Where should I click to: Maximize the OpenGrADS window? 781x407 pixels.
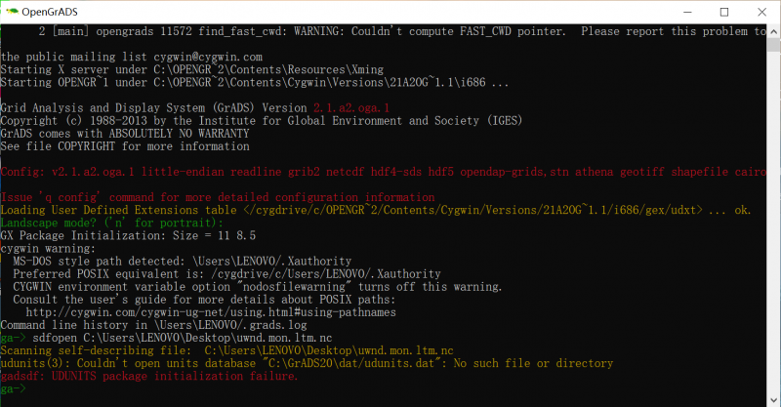click(724, 12)
